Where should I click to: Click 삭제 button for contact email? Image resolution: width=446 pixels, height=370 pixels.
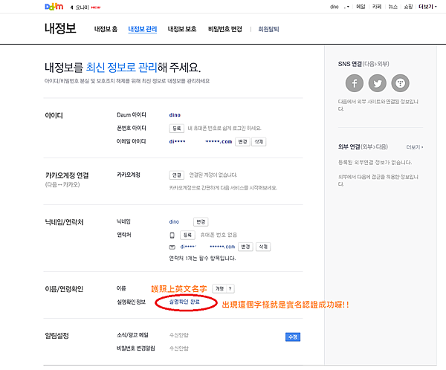tap(263, 247)
